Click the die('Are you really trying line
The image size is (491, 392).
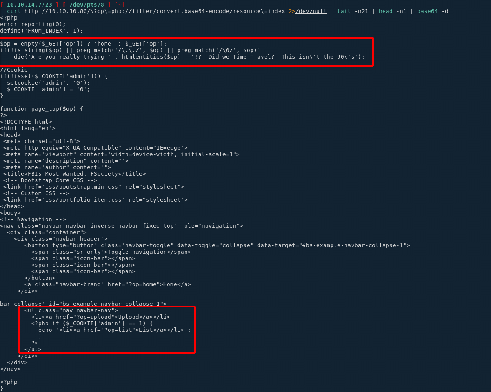coord(189,57)
